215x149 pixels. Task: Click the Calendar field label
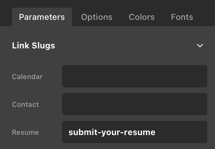tap(27, 77)
